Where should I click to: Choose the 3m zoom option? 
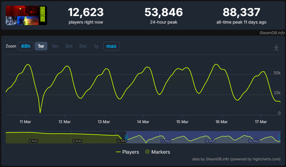(x=69, y=46)
